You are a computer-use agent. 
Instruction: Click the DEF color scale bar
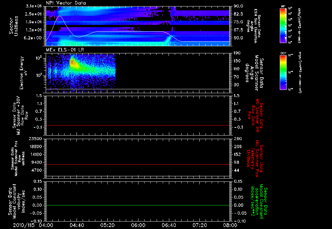tap(283, 72)
